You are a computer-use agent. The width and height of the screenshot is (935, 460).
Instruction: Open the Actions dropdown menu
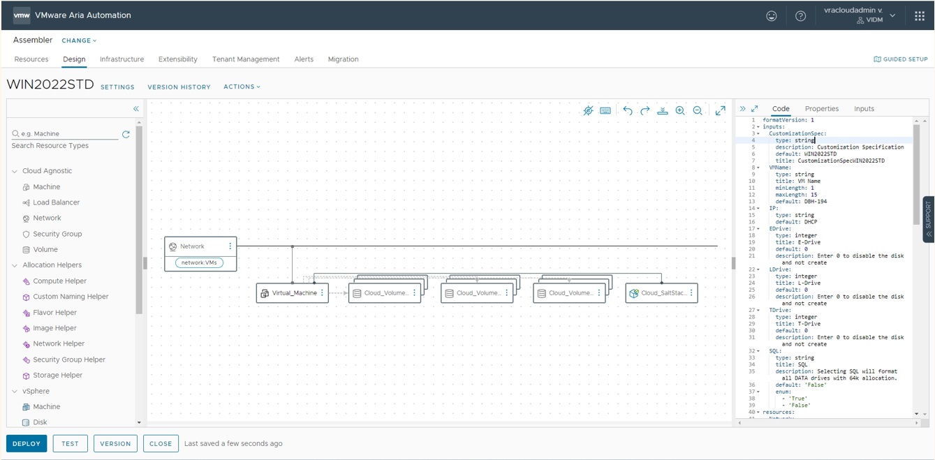click(242, 87)
